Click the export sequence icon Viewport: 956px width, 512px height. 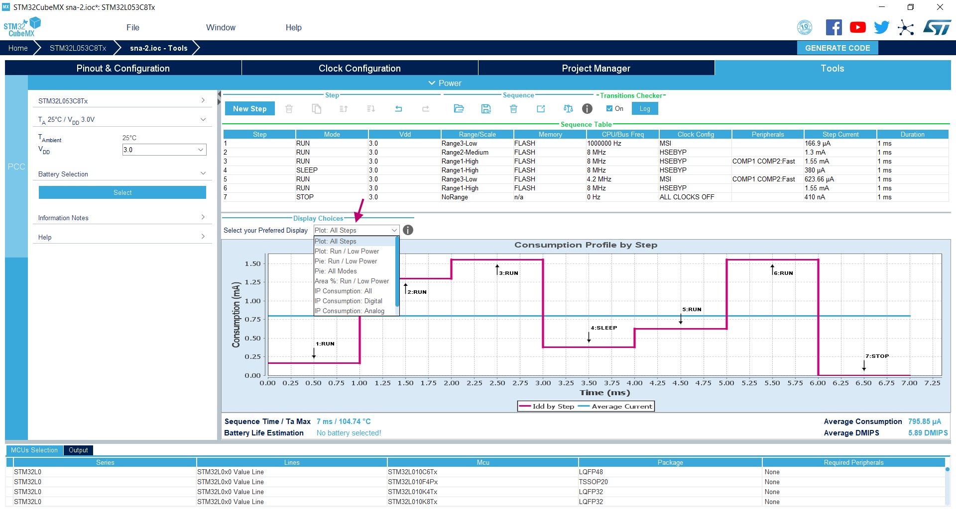[x=541, y=109]
